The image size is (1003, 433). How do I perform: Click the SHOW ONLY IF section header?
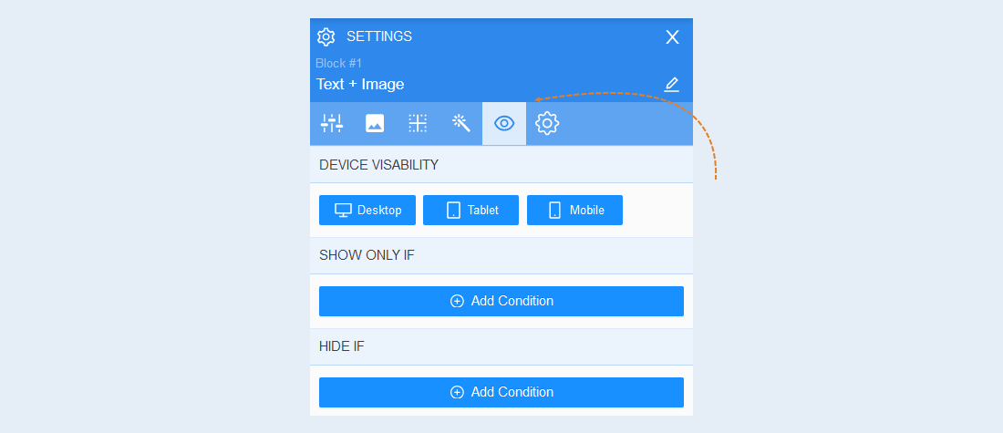pyautogui.click(x=501, y=255)
